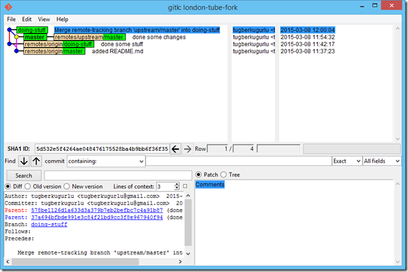Click the date 2015-03-08 12:00:04

click(307, 30)
